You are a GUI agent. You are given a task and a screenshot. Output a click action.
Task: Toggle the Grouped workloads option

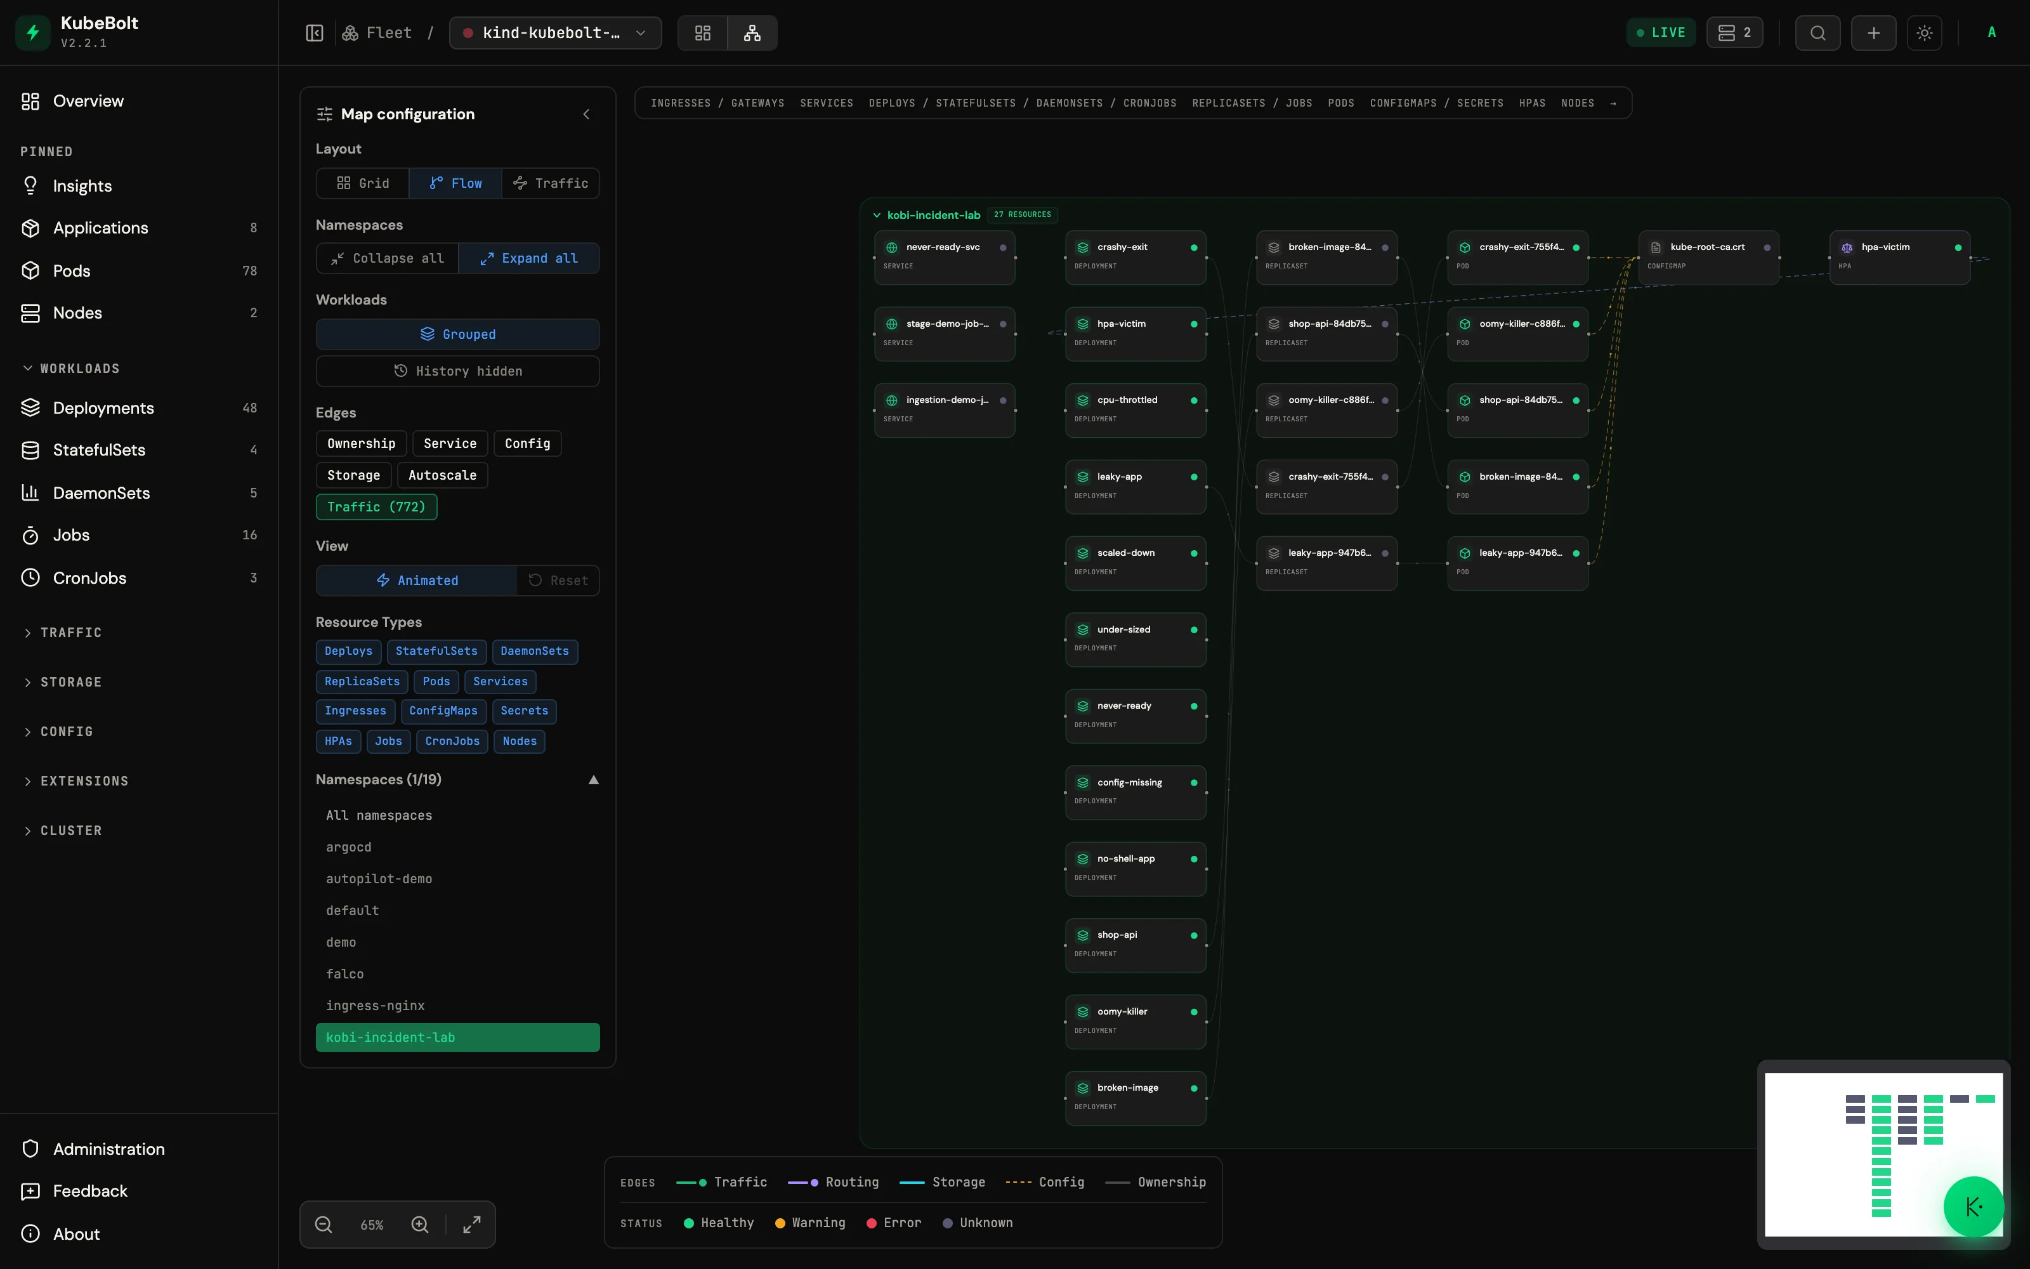[x=457, y=334]
